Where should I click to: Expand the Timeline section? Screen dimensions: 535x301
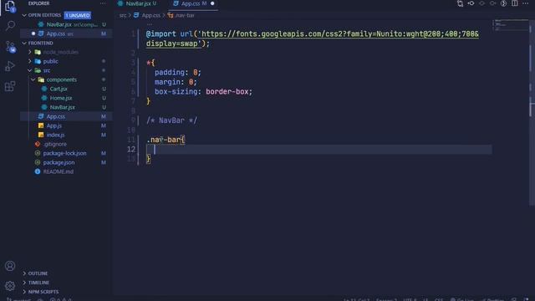24,283
